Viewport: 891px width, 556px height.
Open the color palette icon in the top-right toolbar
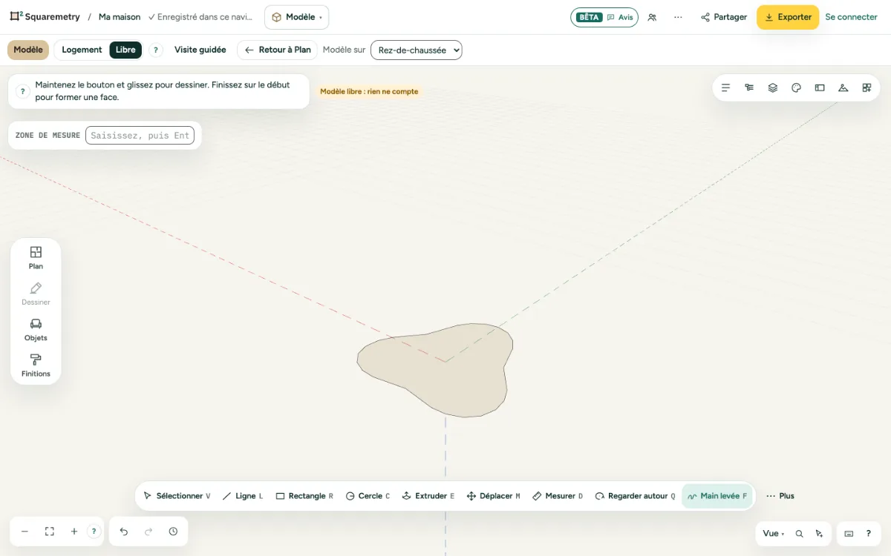coord(796,87)
